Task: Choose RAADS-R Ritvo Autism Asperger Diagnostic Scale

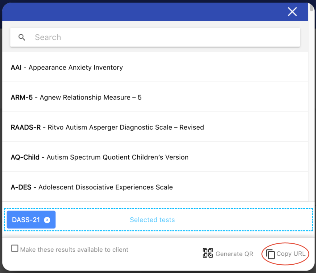Action: tap(155, 127)
